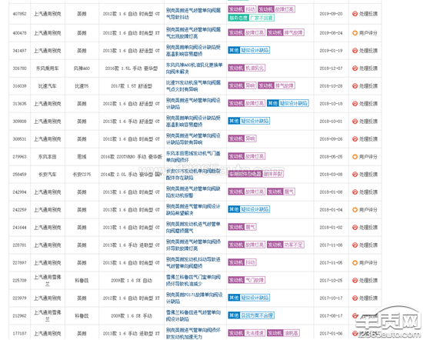Viewport: 423px width, 340px height.
Task: Click red 处理反馈 icon for complaint 225709
Action: (355, 280)
